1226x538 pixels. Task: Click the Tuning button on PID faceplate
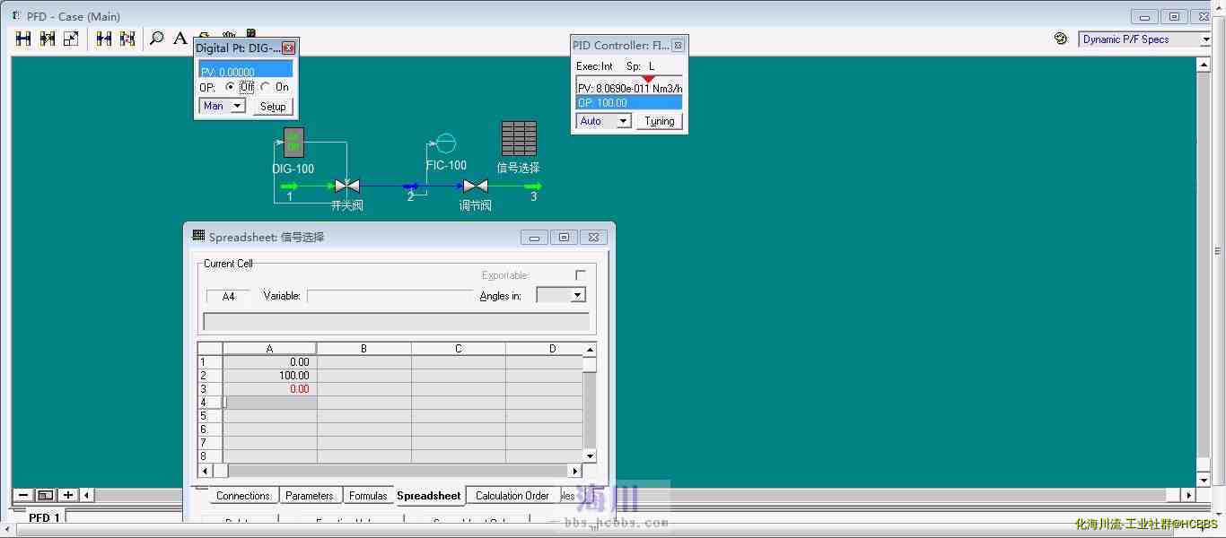(660, 121)
